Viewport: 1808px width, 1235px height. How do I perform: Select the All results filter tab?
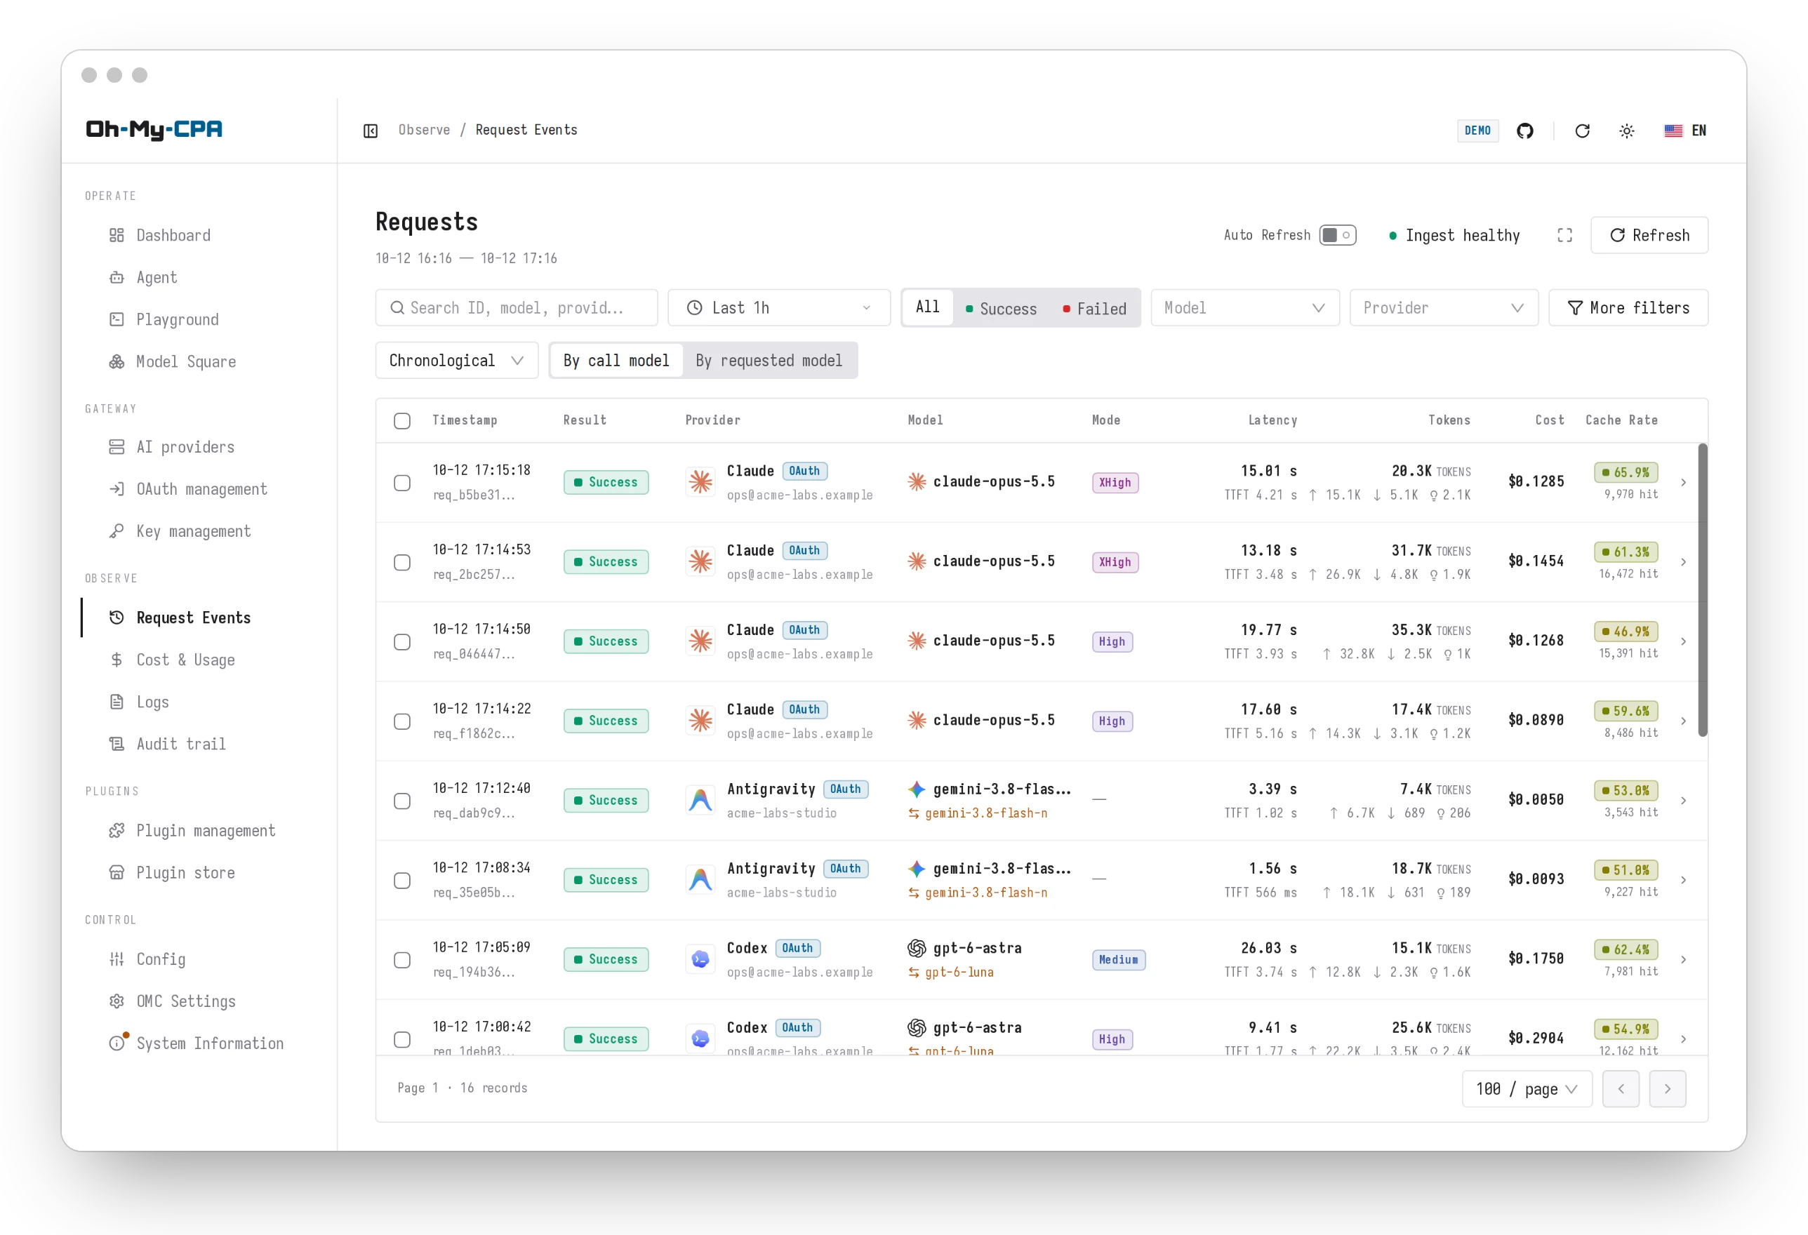927,307
